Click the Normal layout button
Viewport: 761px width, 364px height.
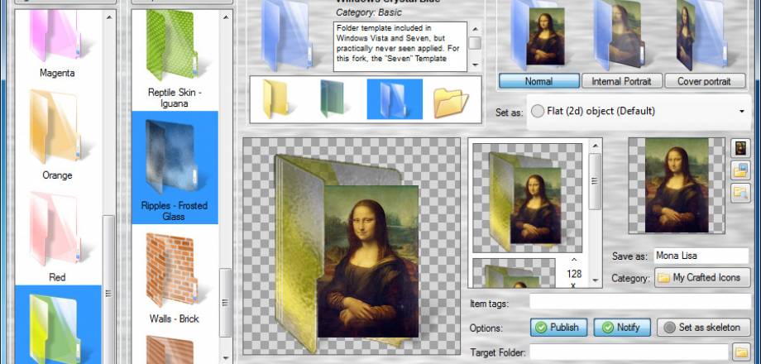[538, 81]
